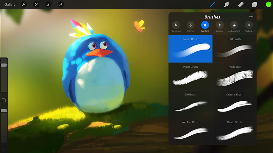Switch to Artistic brush set

coord(220,27)
